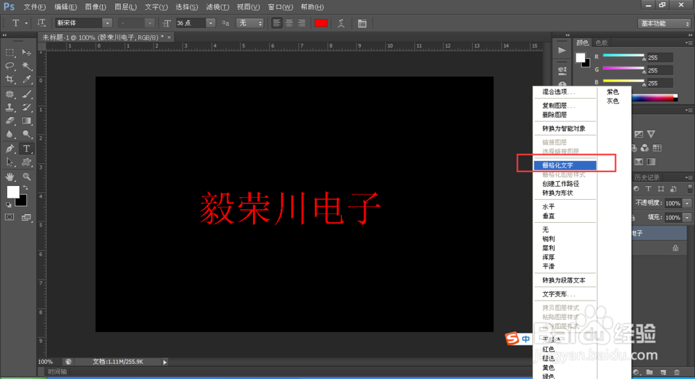Select the Clone Stamp tool

click(x=10, y=107)
